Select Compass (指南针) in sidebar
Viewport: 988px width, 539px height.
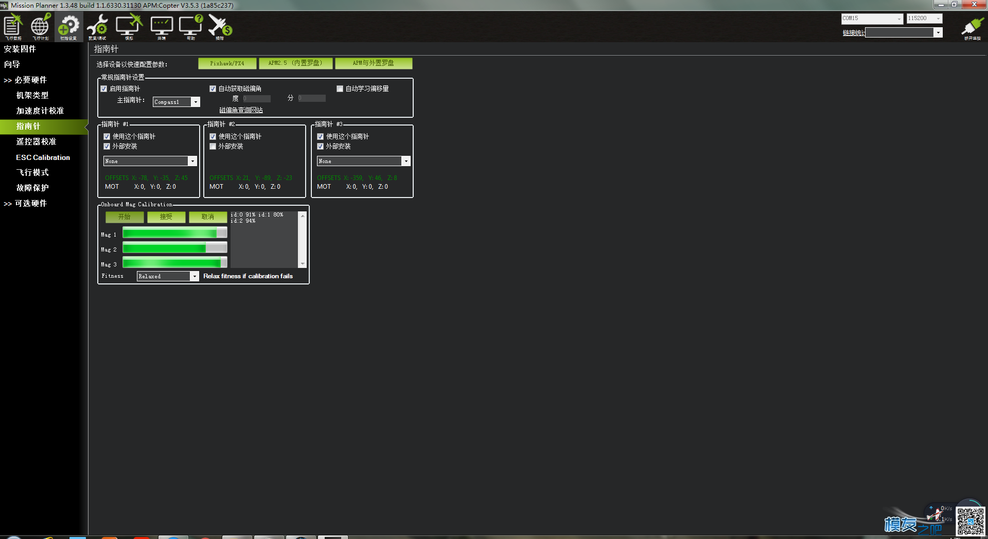coord(44,126)
